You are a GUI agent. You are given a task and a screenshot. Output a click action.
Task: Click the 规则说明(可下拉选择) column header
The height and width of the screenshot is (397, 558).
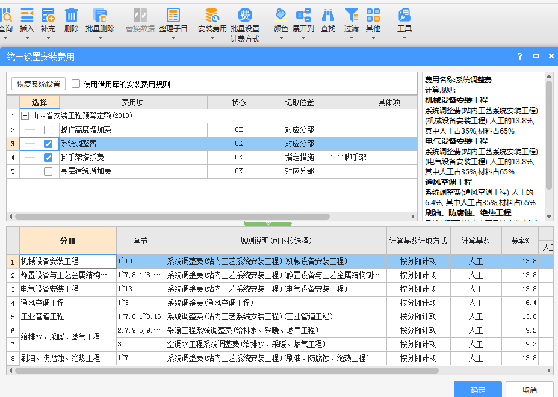[276, 241]
